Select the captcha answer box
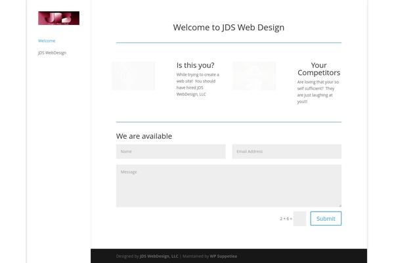394x263 pixels. pos(299,218)
